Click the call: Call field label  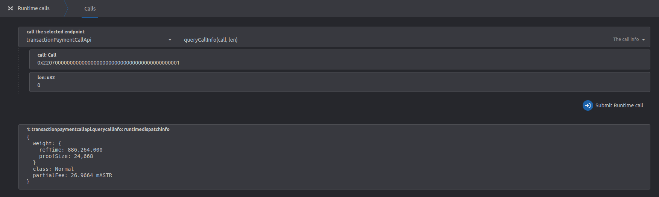click(47, 55)
